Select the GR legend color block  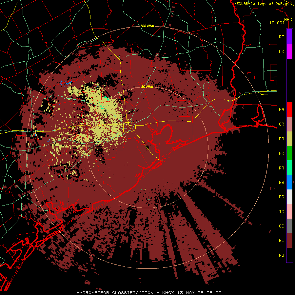point(289,124)
